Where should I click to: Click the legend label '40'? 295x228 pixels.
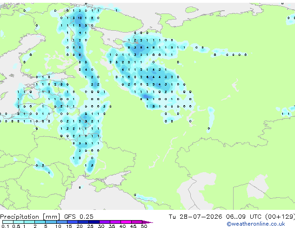point(122,226)
